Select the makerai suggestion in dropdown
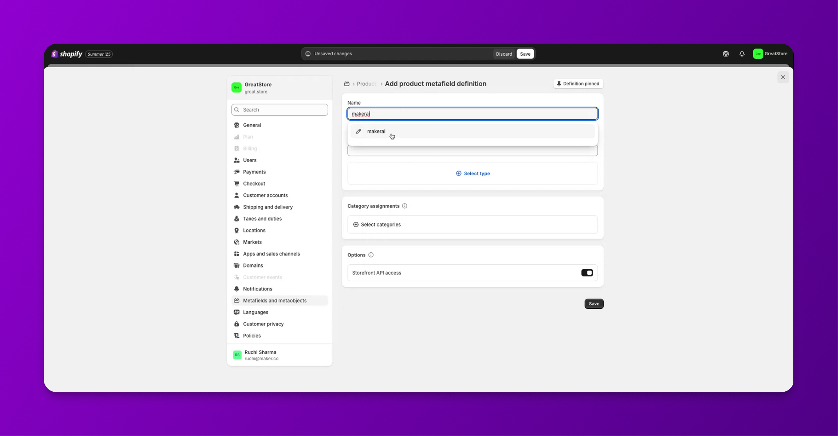The height and width of the screenshot is (436, 838). tap(376, 131)
